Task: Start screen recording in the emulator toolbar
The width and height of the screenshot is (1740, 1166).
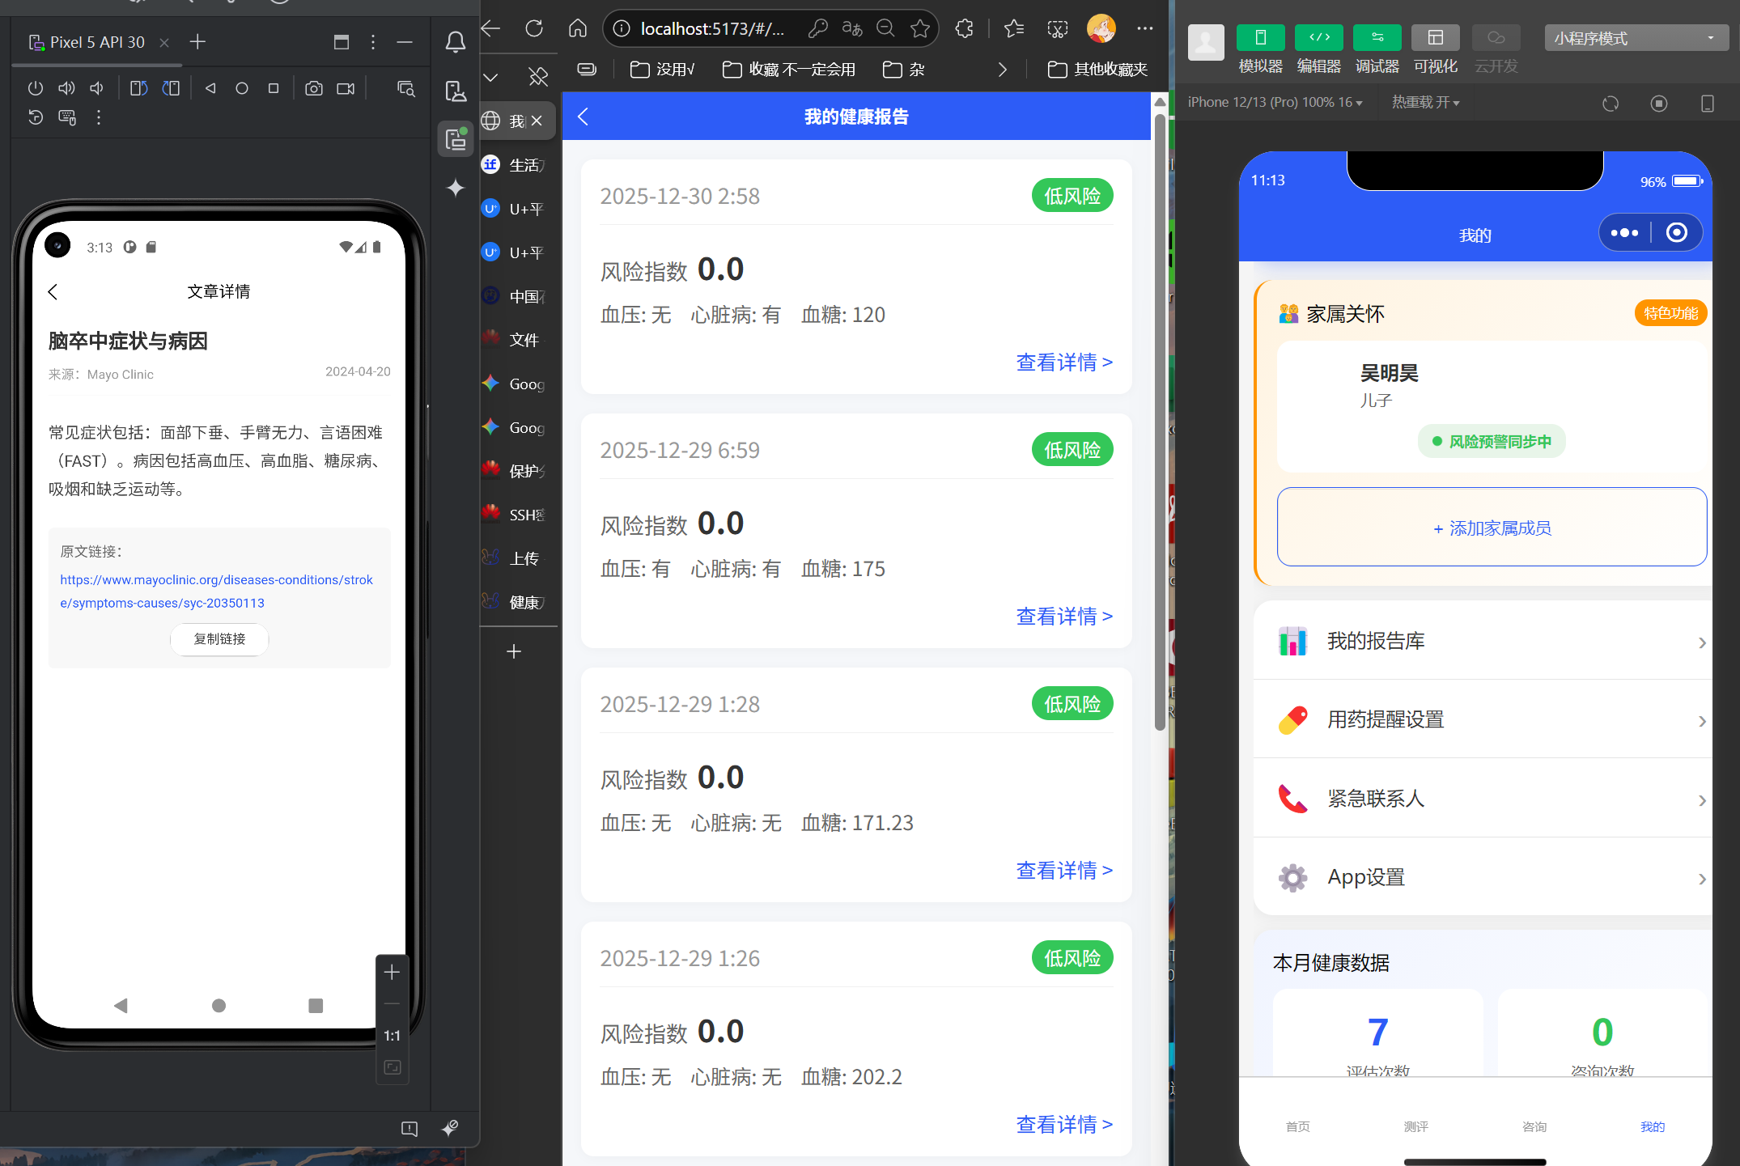Action: click(x=346, y=88)
